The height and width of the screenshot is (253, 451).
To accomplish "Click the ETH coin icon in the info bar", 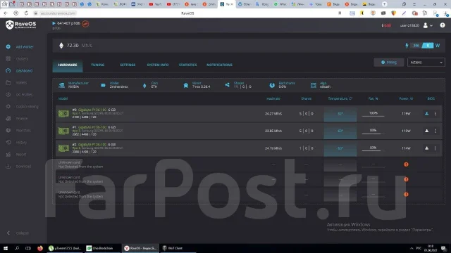I will click(144, 86).
